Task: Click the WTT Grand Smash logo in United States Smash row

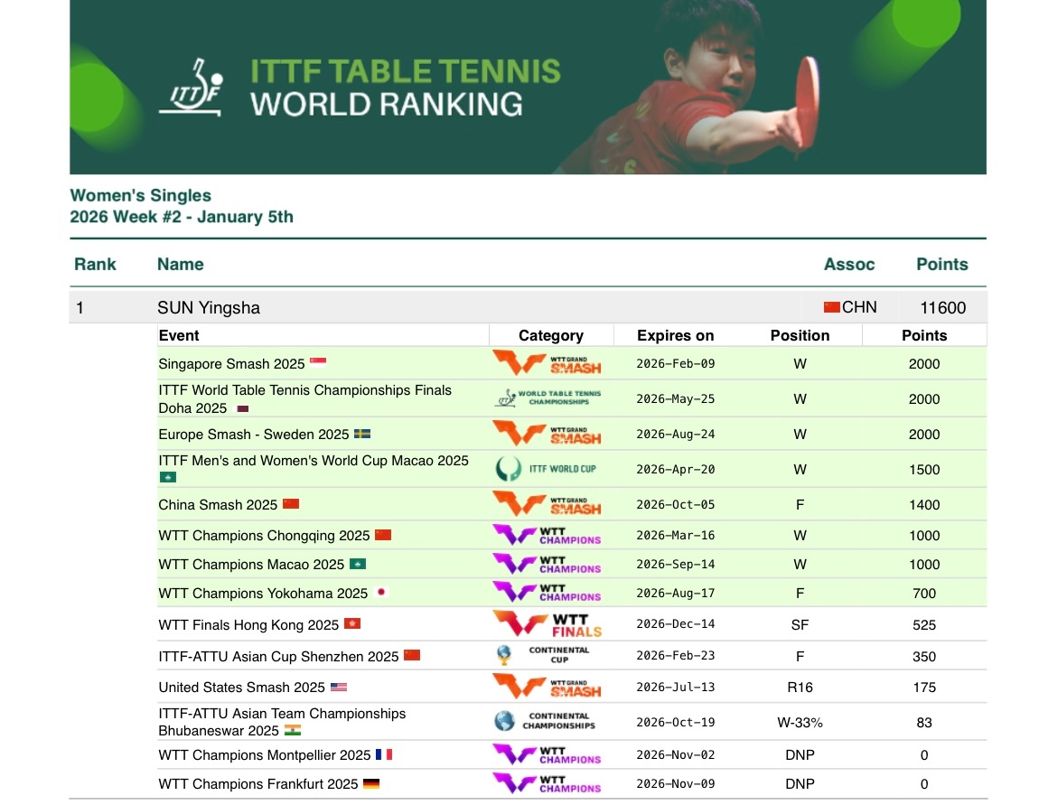Action: 547,687
